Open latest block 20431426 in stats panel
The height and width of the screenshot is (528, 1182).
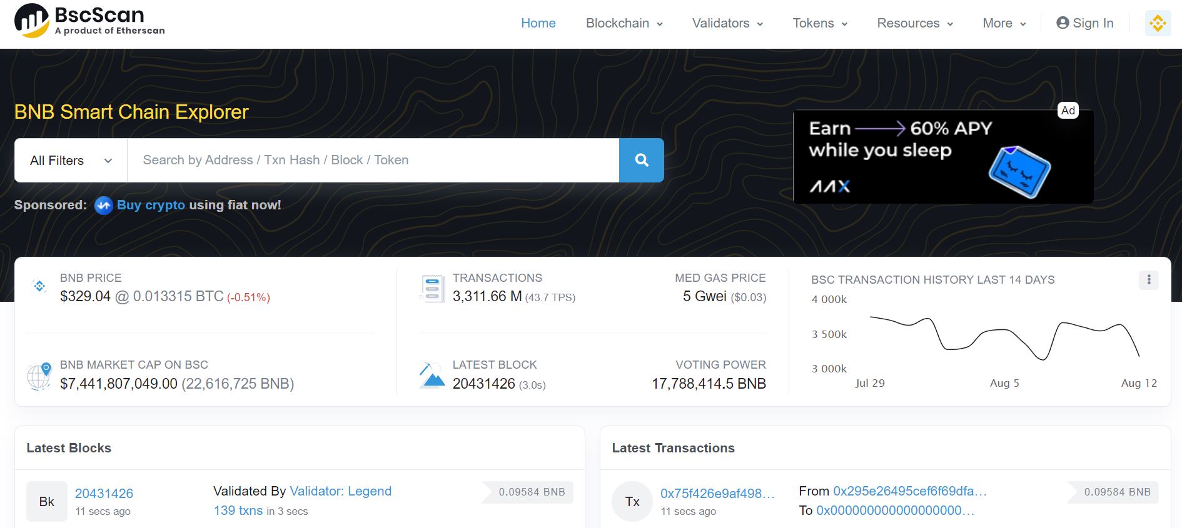pyautogui.click(x=484, y=384)
